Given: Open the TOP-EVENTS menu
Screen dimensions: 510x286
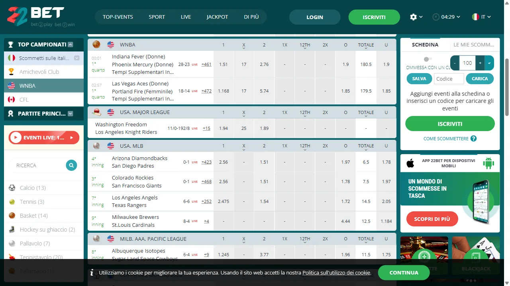Looking at the screenshot, I should [x=118, y=17].
